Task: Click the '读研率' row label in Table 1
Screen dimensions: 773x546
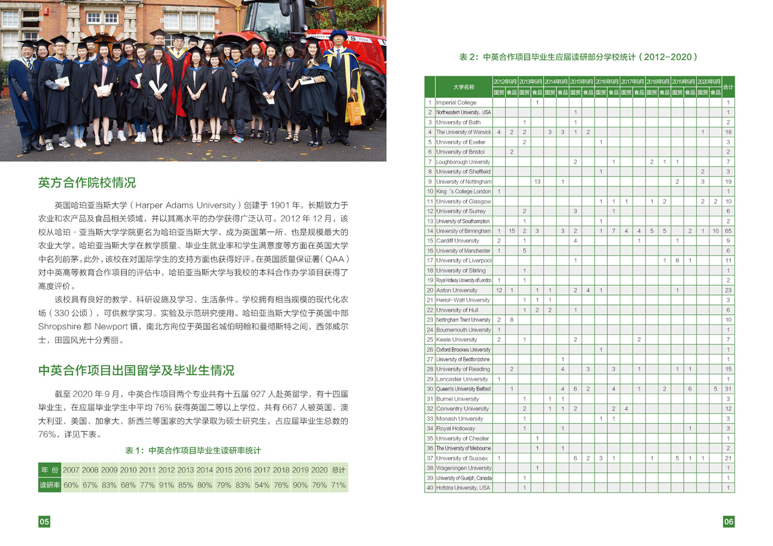Action: 49,485
